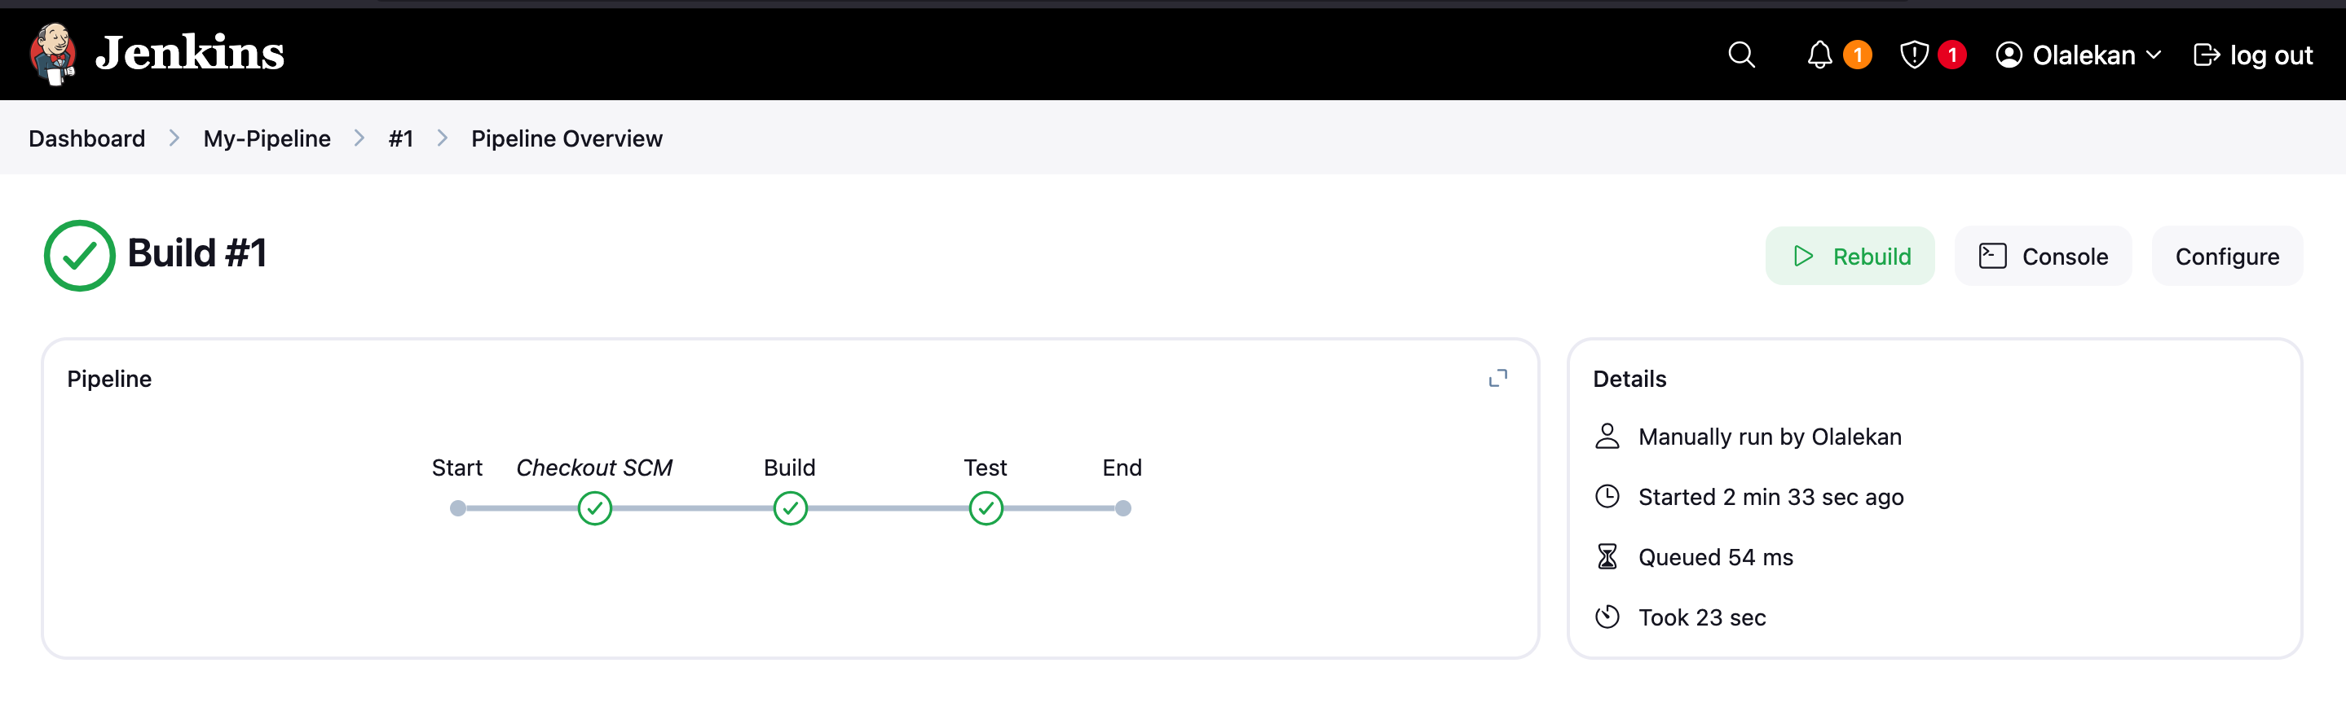Click the log out link
The image size is (2346, 707).
coord(2253,55)
